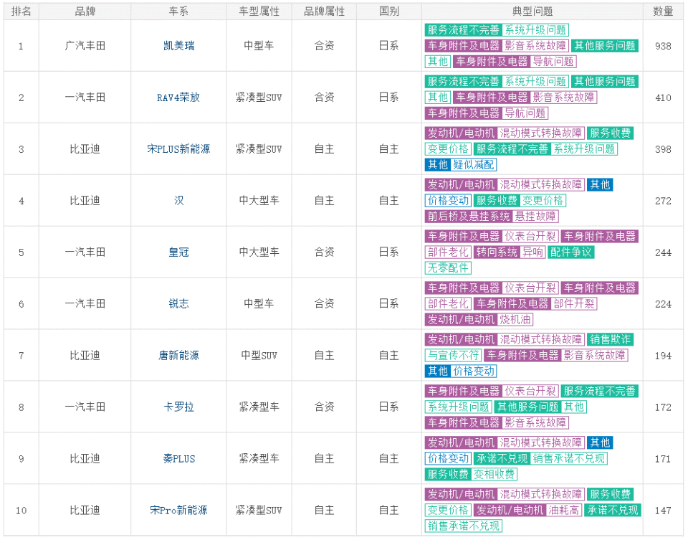Image resolution: width=688 pixels, height=540 pixels.
Task: Open the 秦PLUS series link
Action: point(178,459)
